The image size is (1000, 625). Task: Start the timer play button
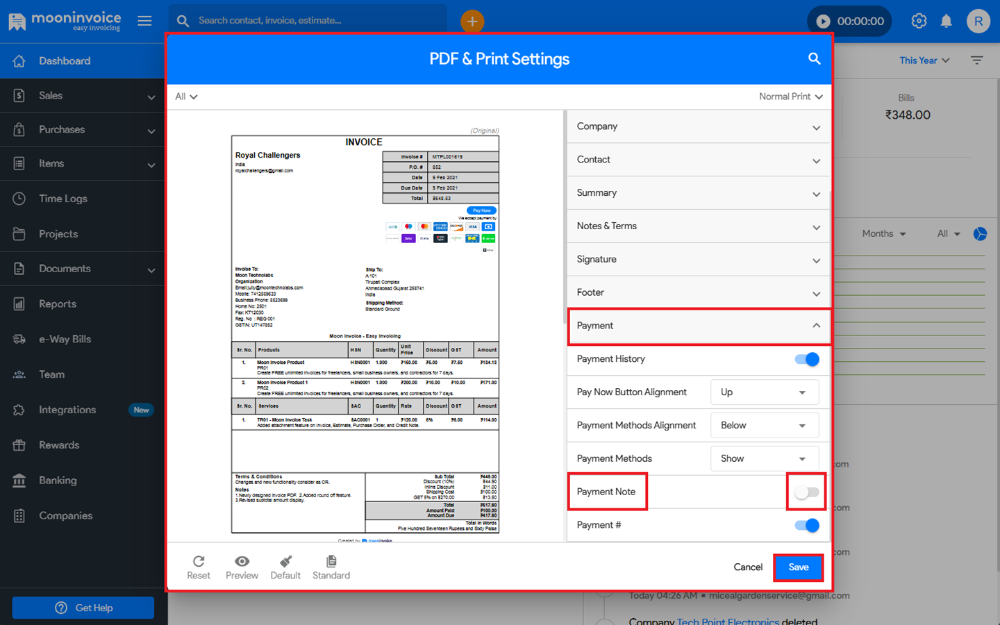[x=823, y=22]
